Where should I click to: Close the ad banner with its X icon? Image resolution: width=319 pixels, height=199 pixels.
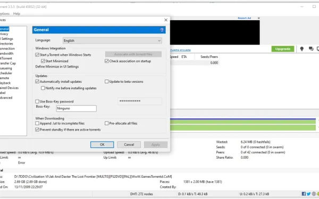coord(258,18)
